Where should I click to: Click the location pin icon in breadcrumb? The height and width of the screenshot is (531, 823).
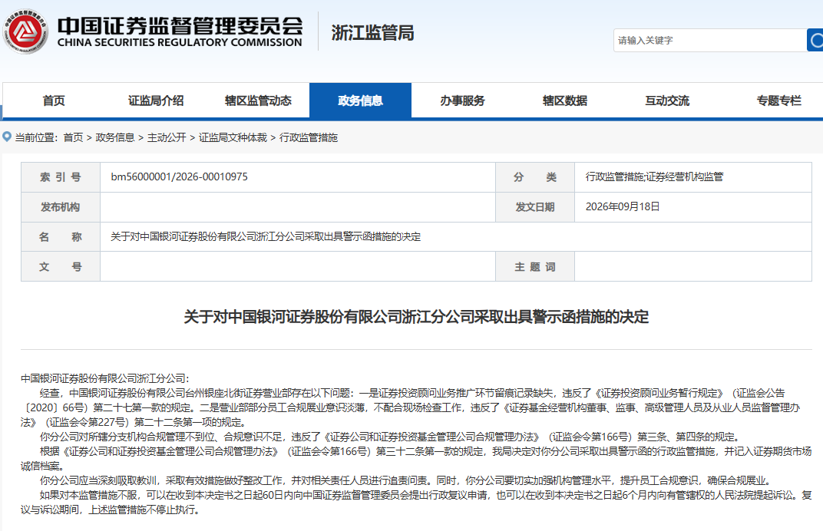click(x=7, y=137)
